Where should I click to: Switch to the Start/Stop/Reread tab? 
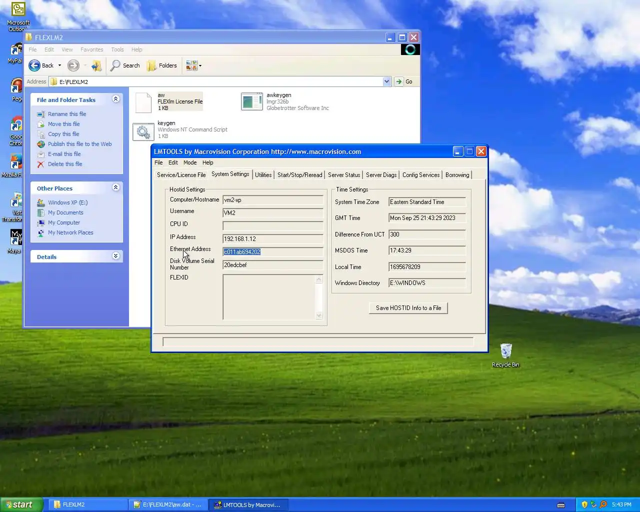pyautogui.click(x=300, y=175)
